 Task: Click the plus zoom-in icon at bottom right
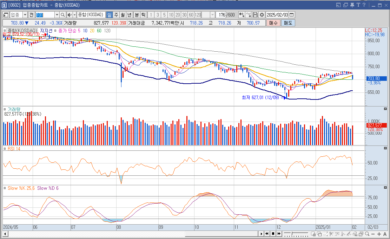379,234
